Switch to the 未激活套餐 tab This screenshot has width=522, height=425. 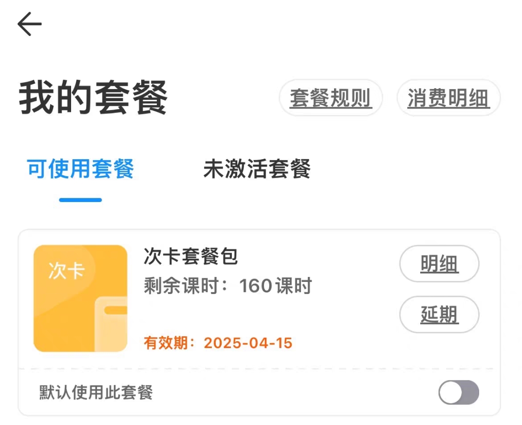257,169
